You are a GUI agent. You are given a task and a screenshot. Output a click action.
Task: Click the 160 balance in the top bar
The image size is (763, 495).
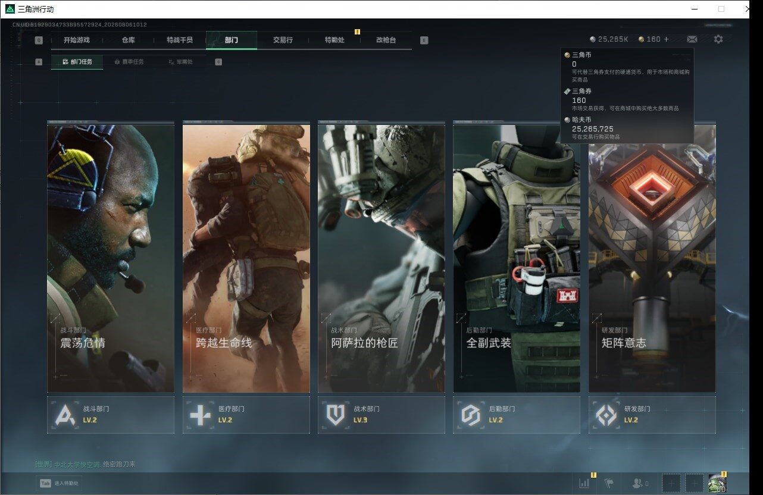click(653, 39)
